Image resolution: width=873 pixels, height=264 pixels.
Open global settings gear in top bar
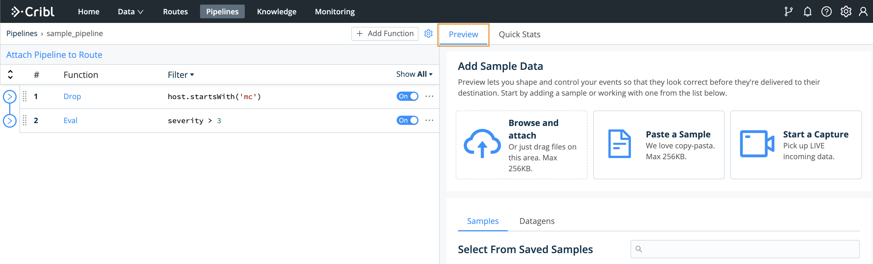[845, 11]
